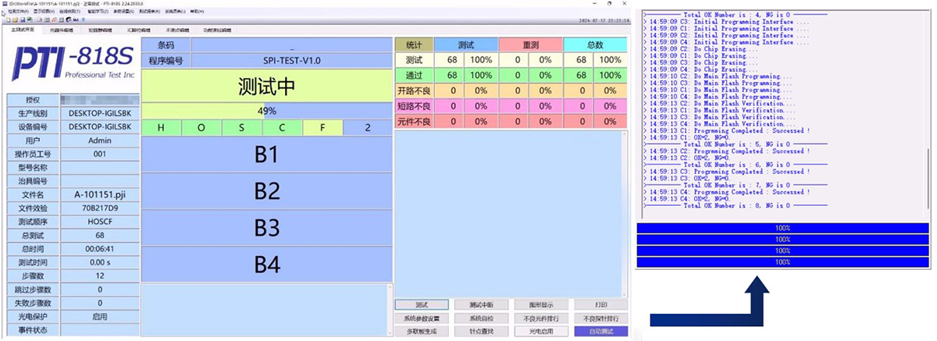Click the SPI-TEST-V1.0 program number field

coord(291,60)
